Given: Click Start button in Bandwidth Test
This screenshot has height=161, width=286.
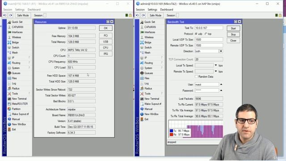Looking at the screenshot, I should point(233,28).
